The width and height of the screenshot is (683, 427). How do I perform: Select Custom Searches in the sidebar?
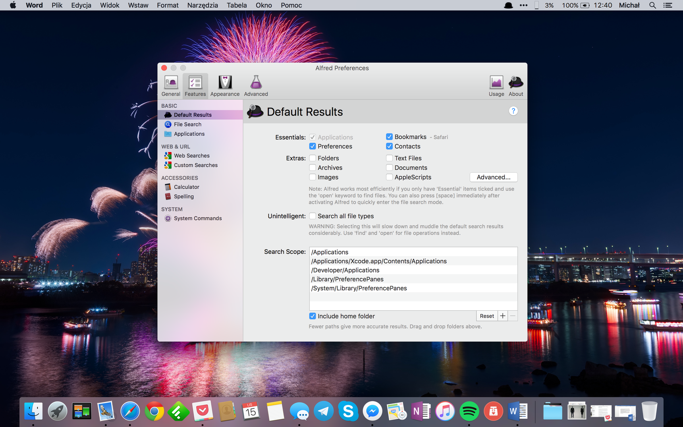pos(200,165)
